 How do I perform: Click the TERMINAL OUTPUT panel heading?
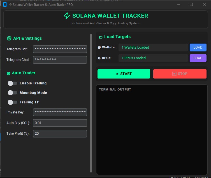click(x=115, y=89)
